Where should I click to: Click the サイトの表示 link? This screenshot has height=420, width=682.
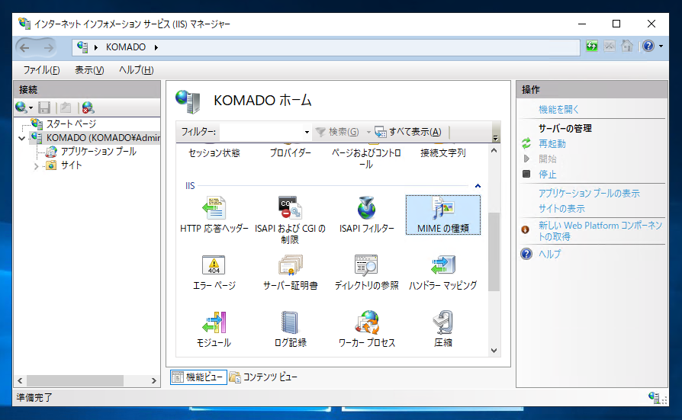pos(561,209)
